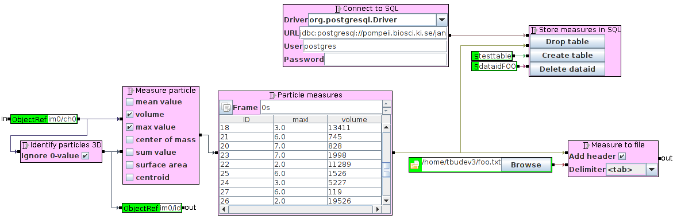Click the Identify particles 3D title icon

[x=25, y=145]
